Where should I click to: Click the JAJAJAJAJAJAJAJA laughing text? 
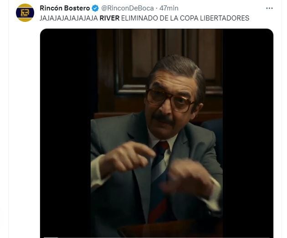point(69,18)
